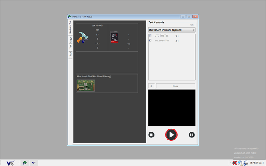Click the green VRDevice taskbar button
Image resolution: width=266 pixels, height=166 pixels.
coord(25,163)
